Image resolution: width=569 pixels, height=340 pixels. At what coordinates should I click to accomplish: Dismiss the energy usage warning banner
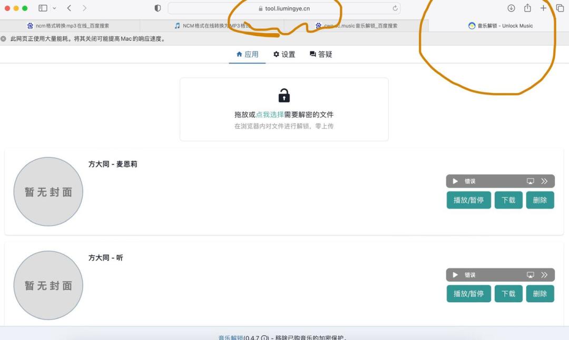pos(3,39)
